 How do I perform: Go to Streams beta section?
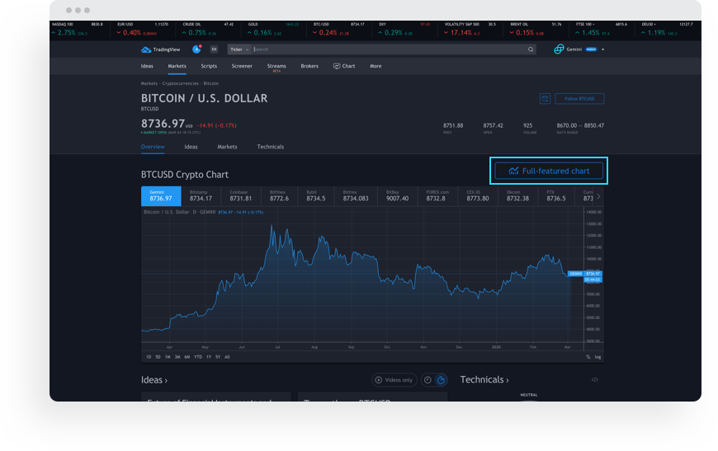(x=276, y=67)
